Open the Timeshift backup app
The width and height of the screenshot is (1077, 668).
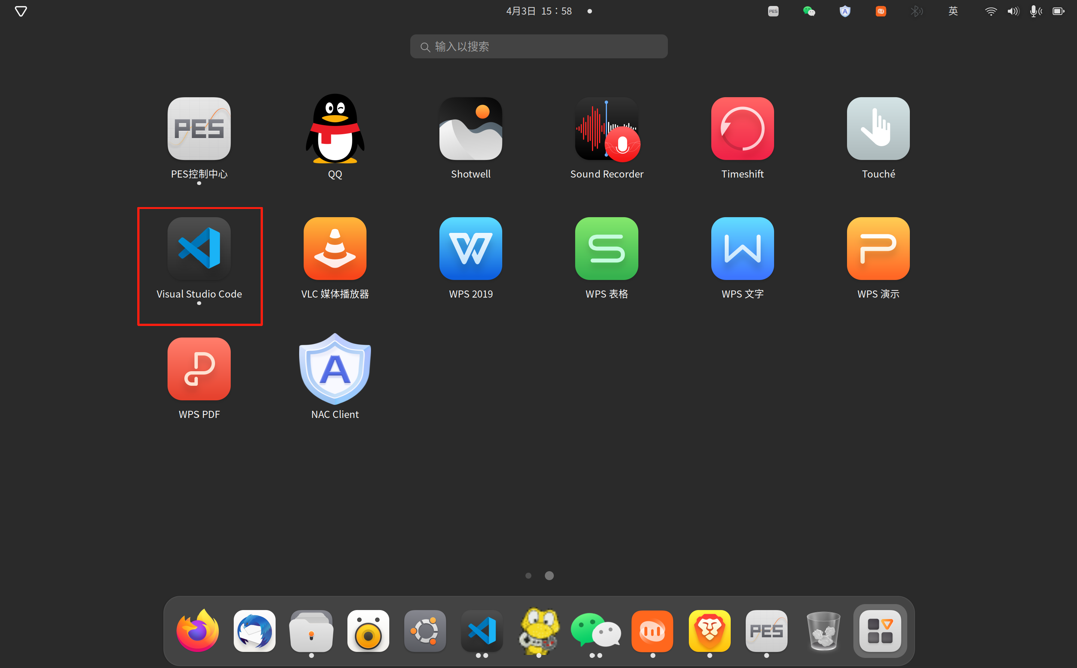(x=742, y=129)
